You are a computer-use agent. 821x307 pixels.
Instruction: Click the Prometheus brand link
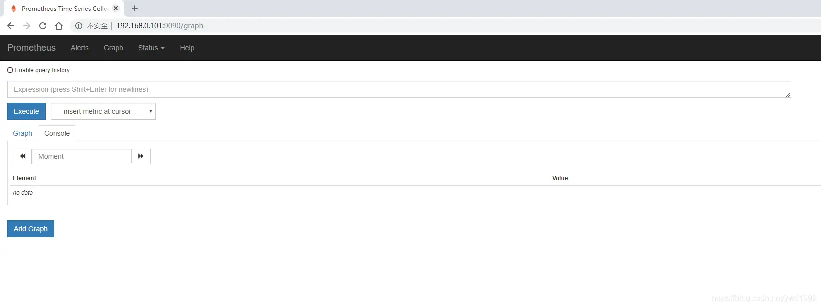31,48
